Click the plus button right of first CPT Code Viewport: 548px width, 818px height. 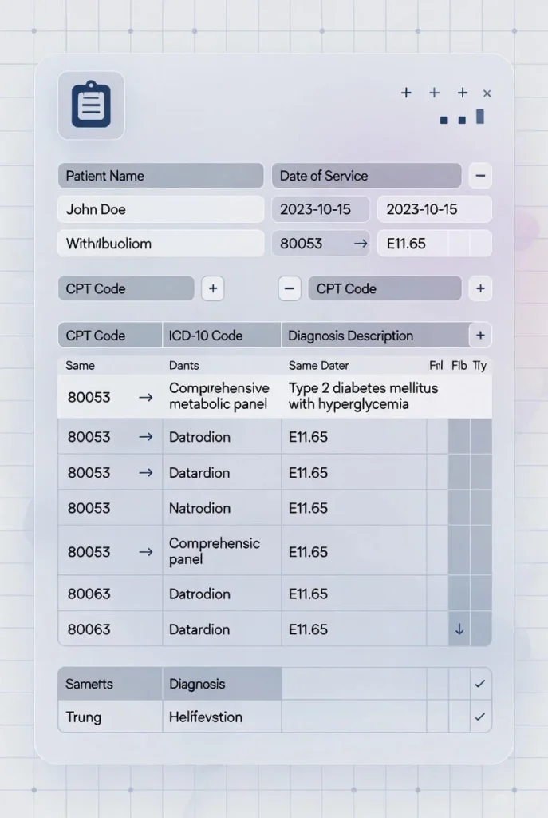[212, 288]
